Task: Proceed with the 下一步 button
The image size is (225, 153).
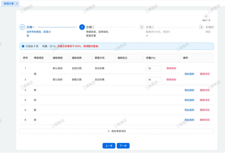Action: click(123, 146)
